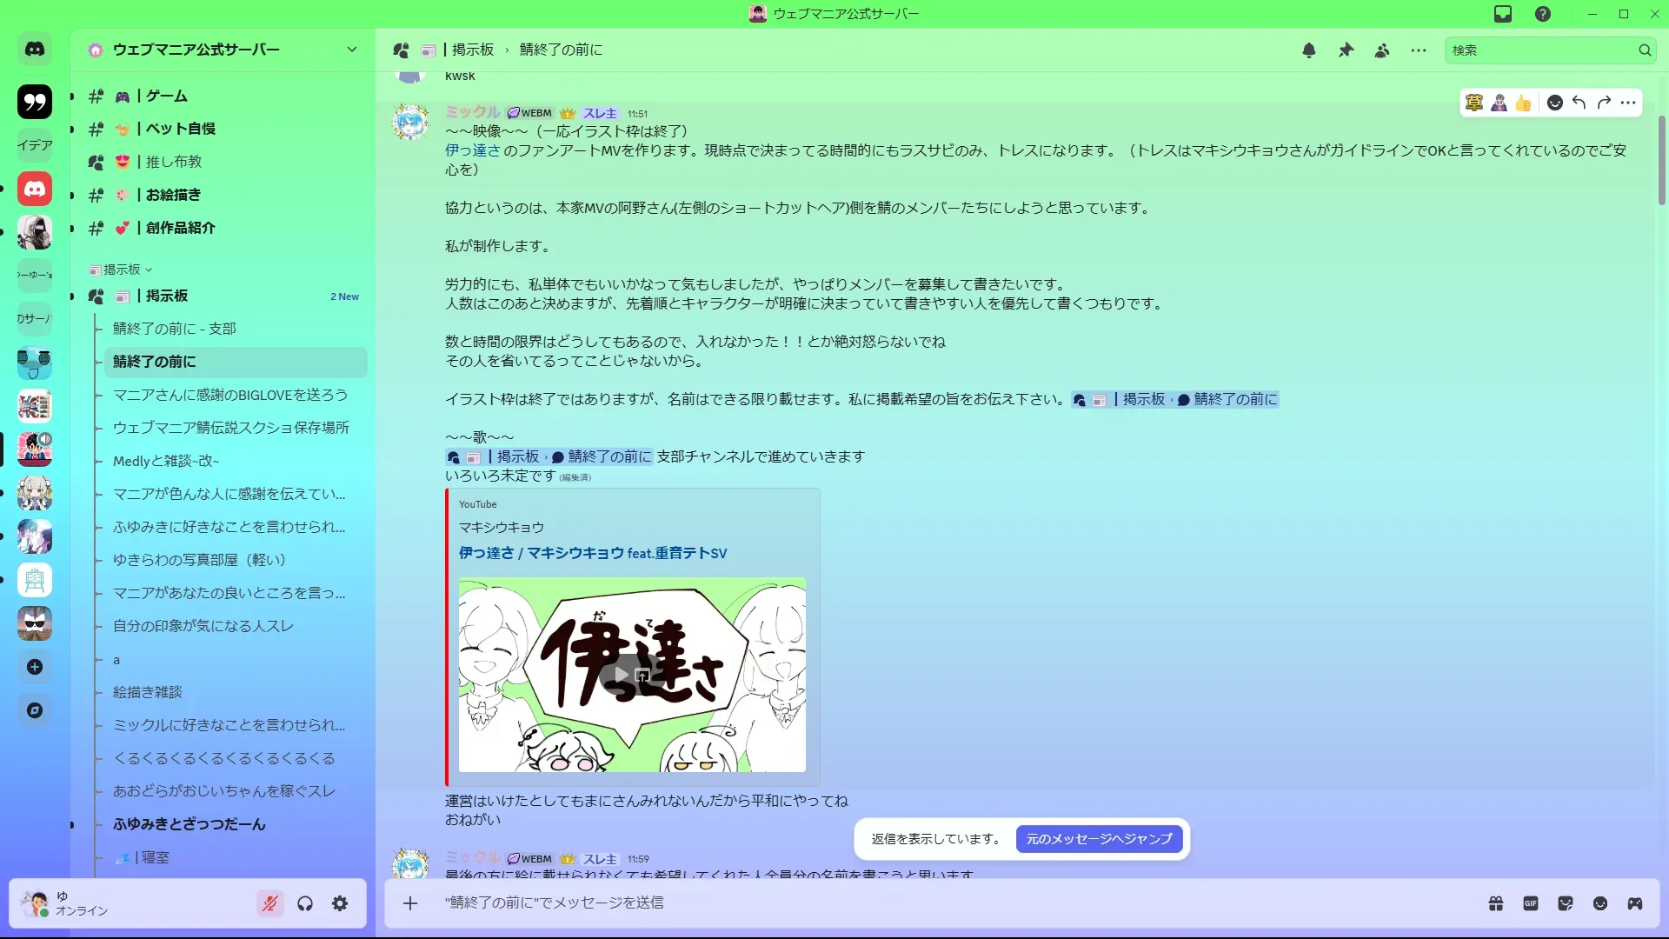The height and width of the screenshot is (939, 1669).
Task: Open notification settings bell icon
Action: [1309, 50]
